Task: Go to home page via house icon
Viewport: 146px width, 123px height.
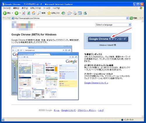Action: click(x=34, y=13)
